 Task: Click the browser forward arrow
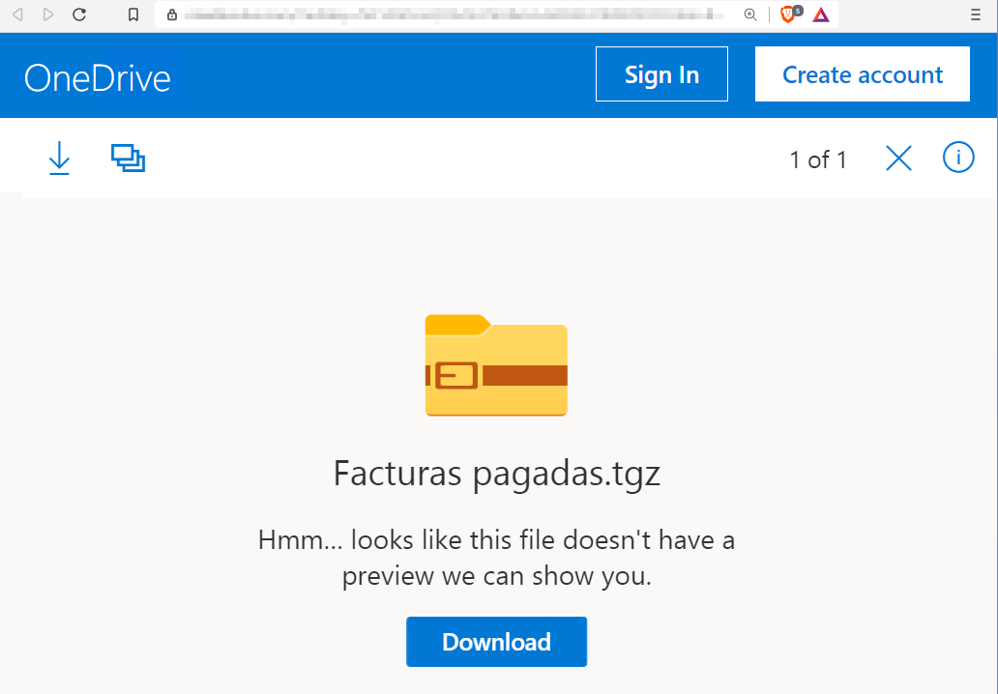[48, 14]
